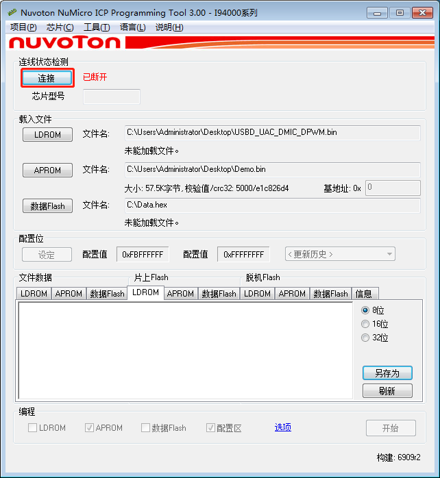Click the disabled 设定 config button
Screen dimensions: 440x478
tap(47, 254)
